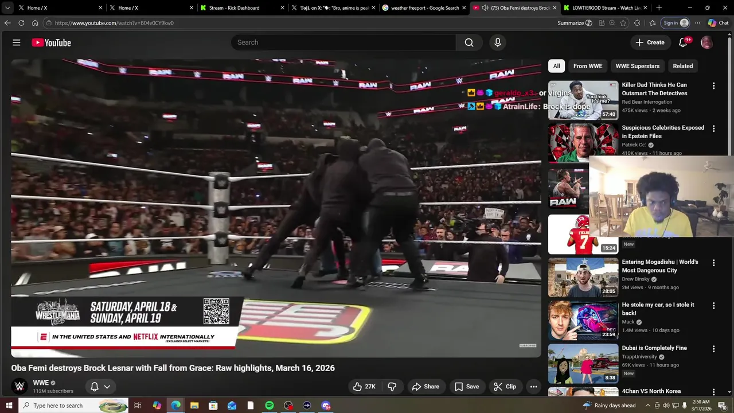
Task: Open Microsoft Store from the taskbar
Action: point(213,406)
